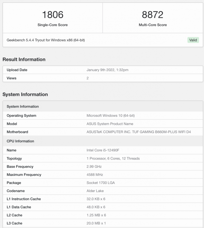Screen dimensions: 204x228
Task: Click the upload date January 9th 2022 value
Action: click(107, 70)
